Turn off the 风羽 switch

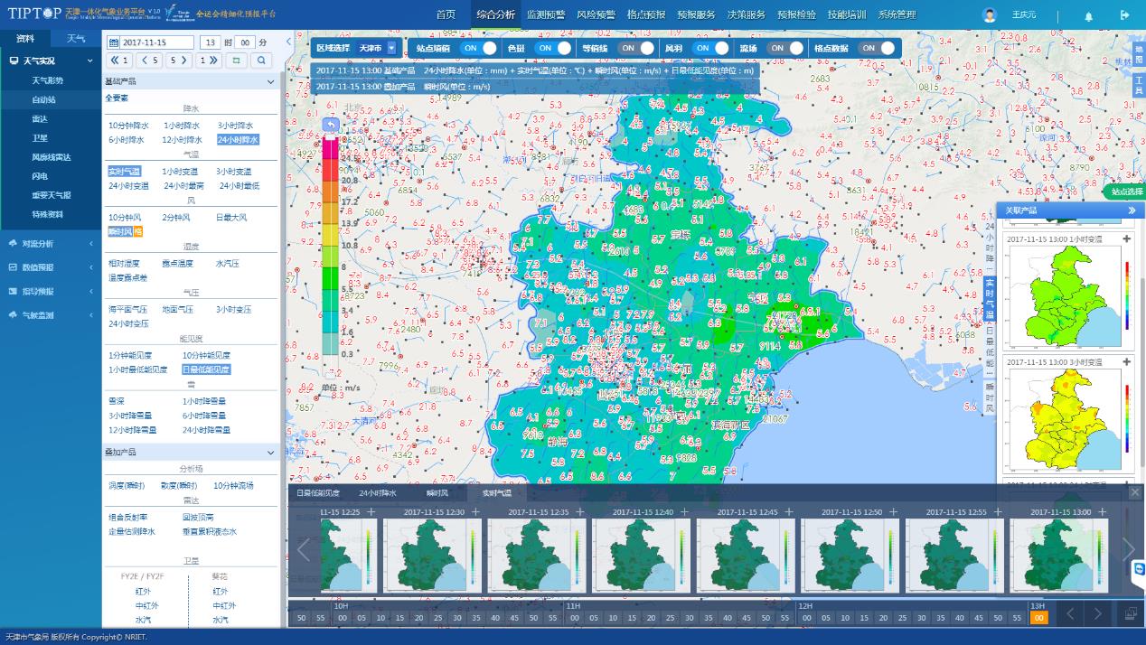(x=709, y=48)
